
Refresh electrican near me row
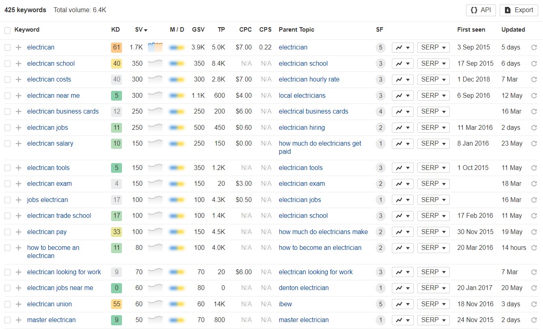tap(534, 96)
